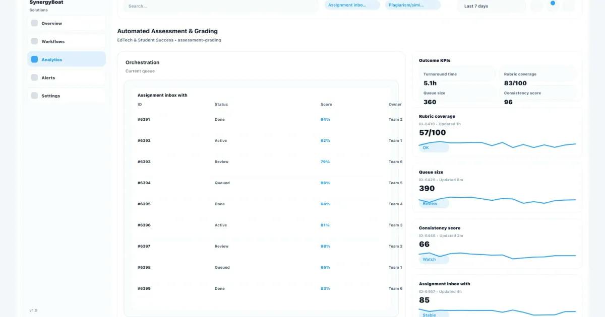This screenshot has width=605, height=317.
Task: Click the round button with blue dot
Action: [553, 5]
